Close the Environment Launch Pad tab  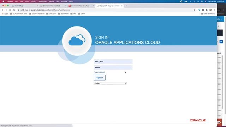[x=65, y=6]
